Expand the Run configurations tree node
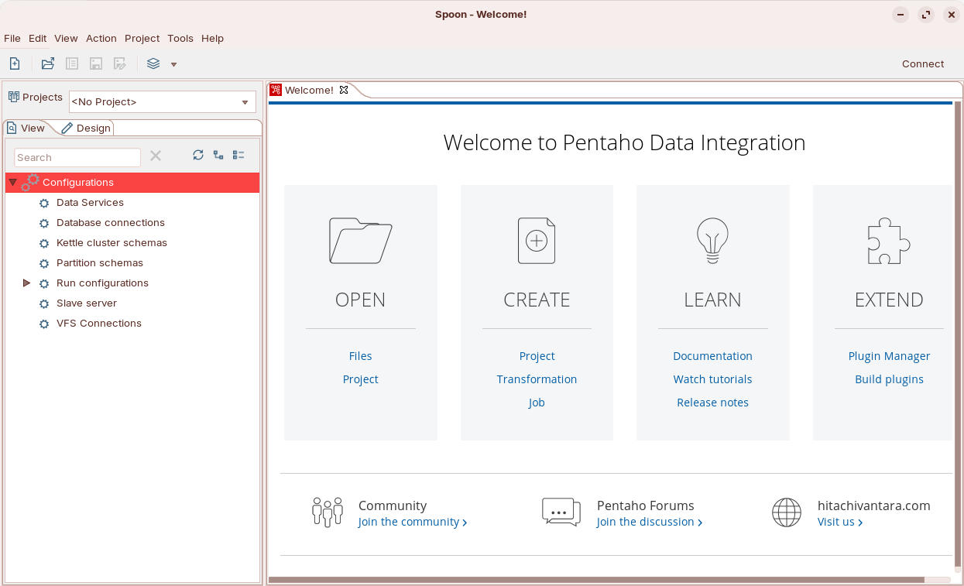Viewport: 964px width, 586px height. 26,283
